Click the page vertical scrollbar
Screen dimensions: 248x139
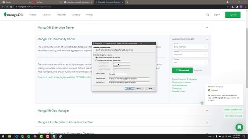point(247,58)
